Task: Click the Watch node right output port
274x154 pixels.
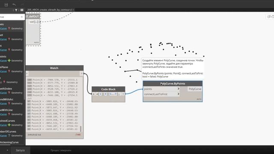Action: (x=82, y=74)
